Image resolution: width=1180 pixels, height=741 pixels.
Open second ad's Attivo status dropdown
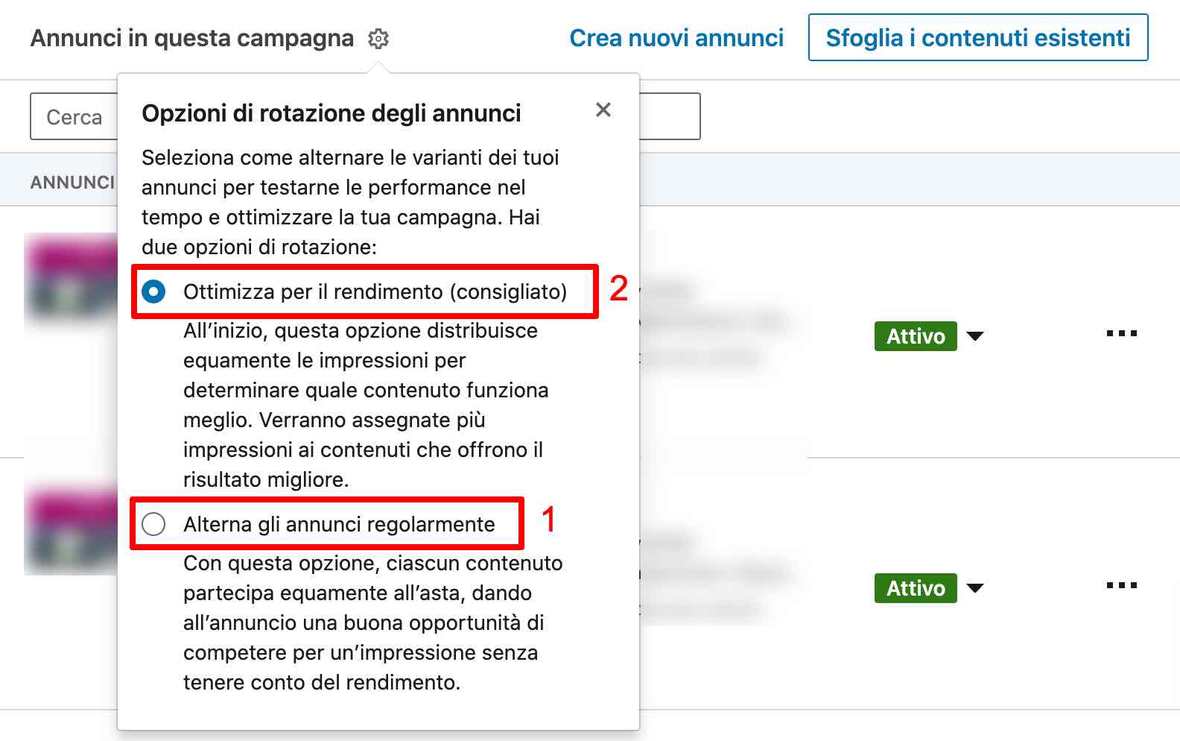pos(929,588)
